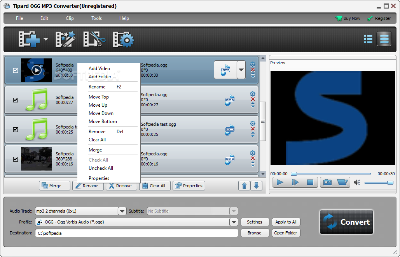The height and width of the screenshot is (257, 400).
Task: Delete the Softpedia test.ogg row with red X
Action: pos(253,129)
